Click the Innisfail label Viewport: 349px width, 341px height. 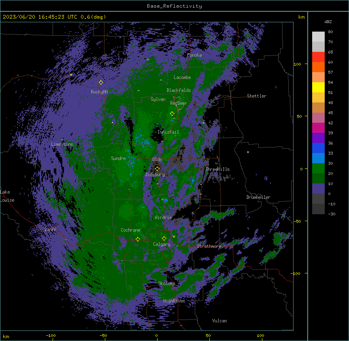point(168,132)
